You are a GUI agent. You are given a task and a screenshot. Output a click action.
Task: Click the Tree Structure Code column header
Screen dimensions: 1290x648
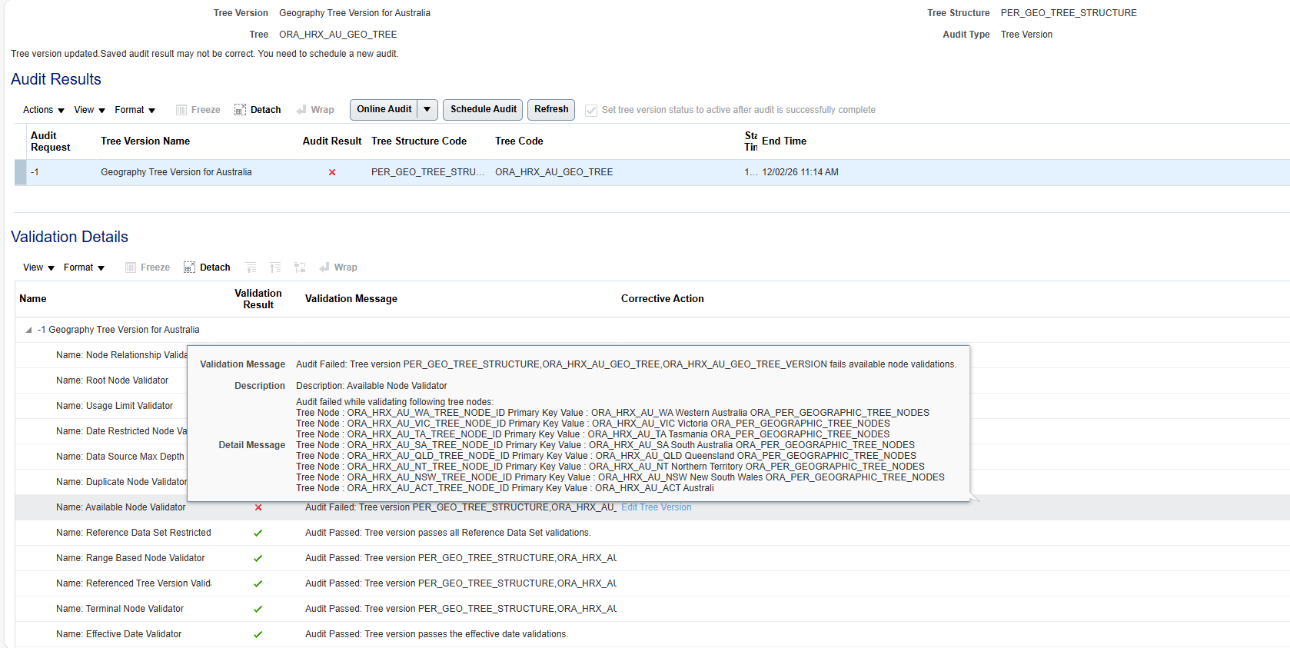click(x=419, y=141)
